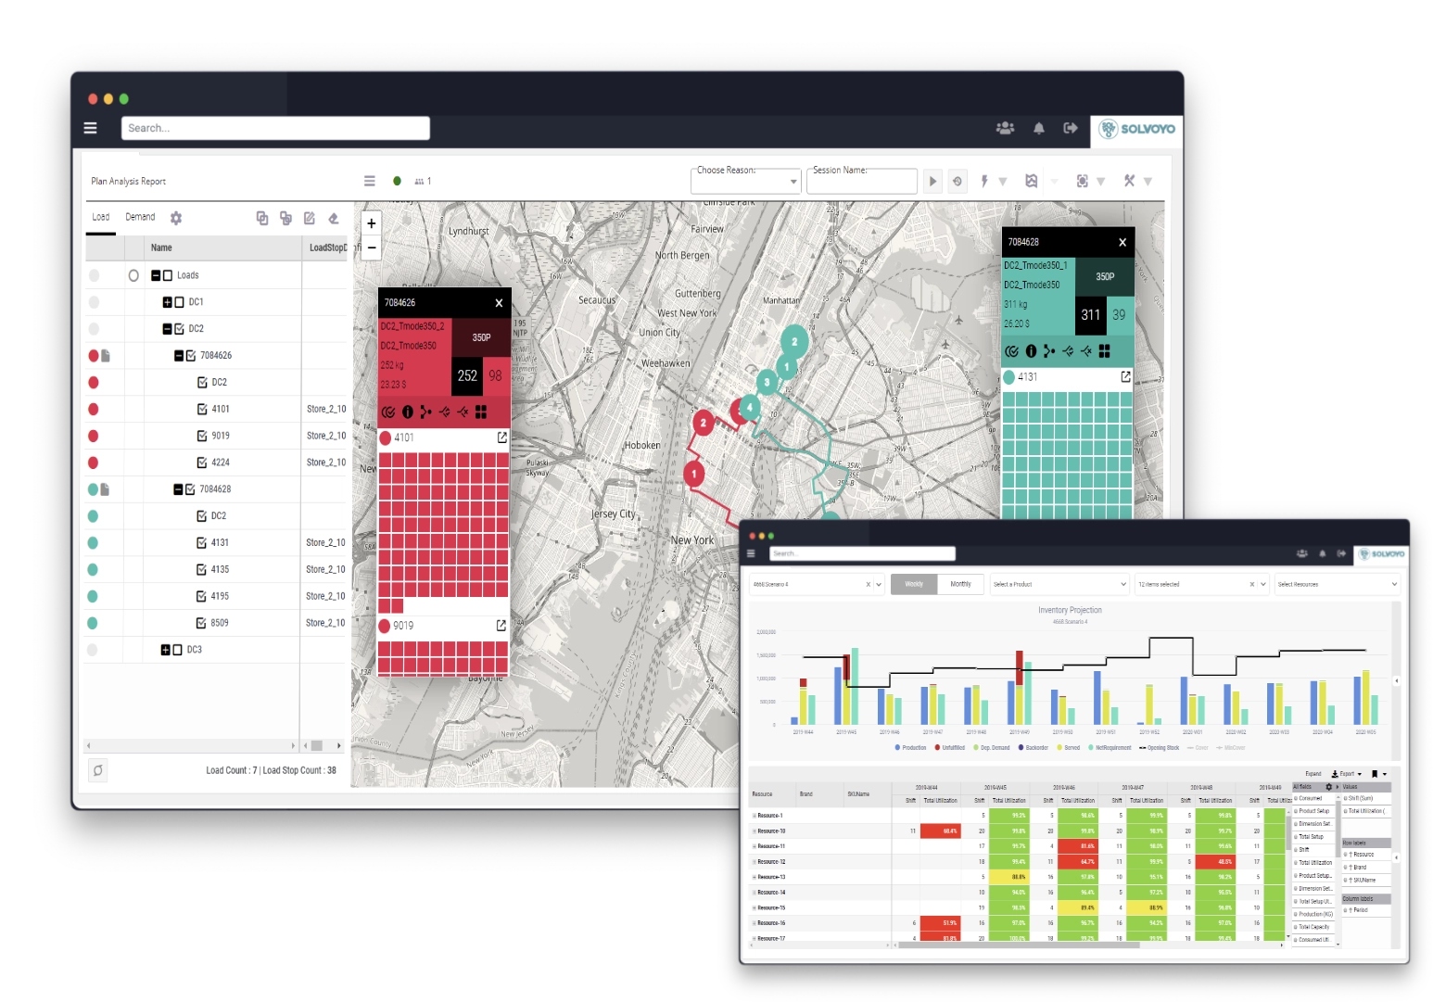This screenshot has width=1433, height=1002.
Task: Check the DC1 checkbox
Action: (x=179, y=302)
